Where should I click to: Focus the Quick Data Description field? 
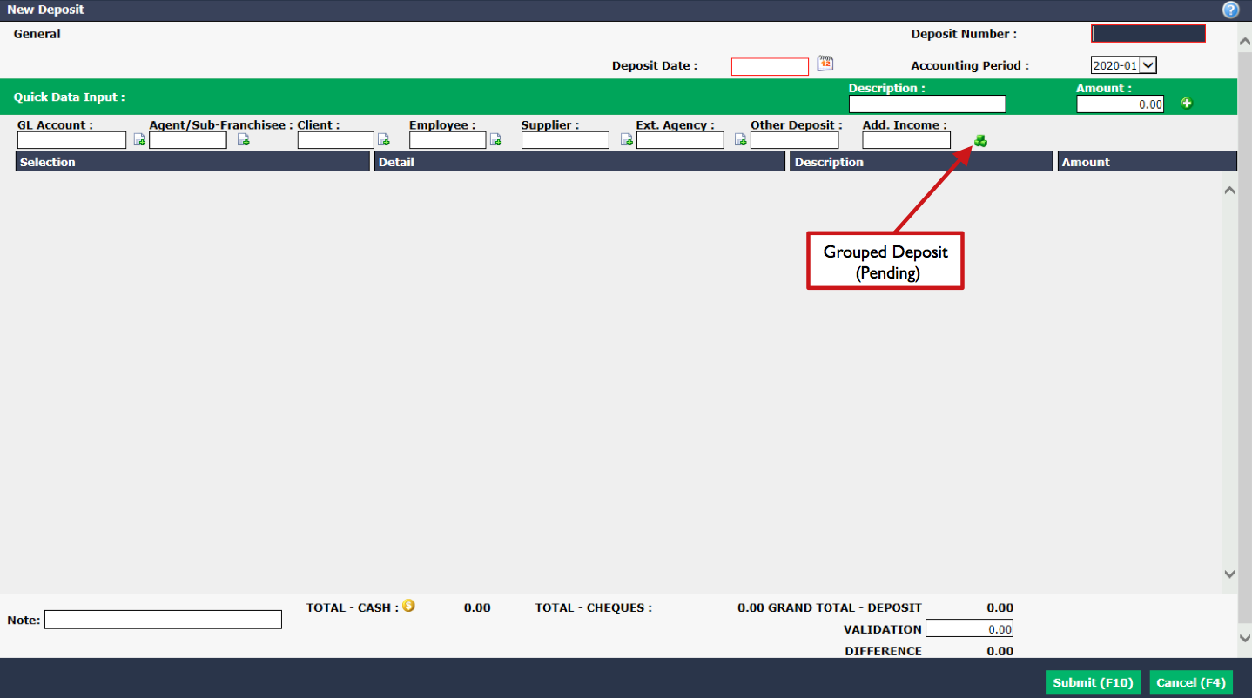(927, 104)
